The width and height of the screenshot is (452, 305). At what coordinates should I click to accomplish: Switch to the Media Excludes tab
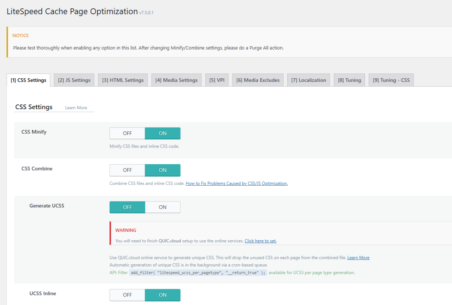pos(258,80)
